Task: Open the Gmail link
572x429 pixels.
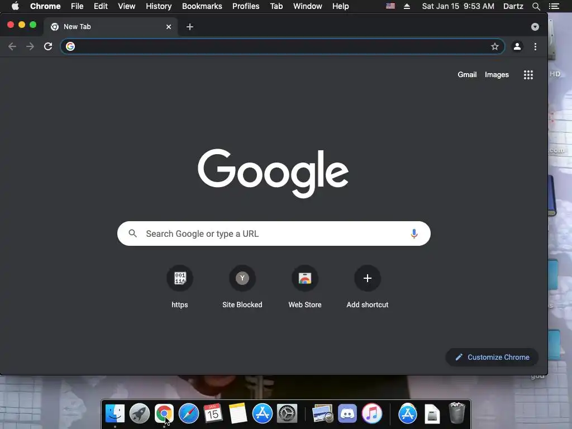Action: pos(467,74)
